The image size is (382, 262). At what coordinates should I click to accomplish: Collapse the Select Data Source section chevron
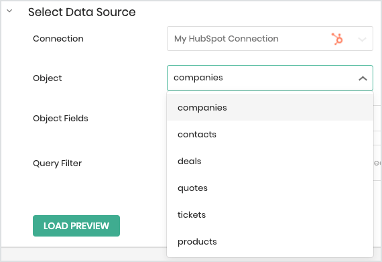pyautogui.click(x=9, y=11)
